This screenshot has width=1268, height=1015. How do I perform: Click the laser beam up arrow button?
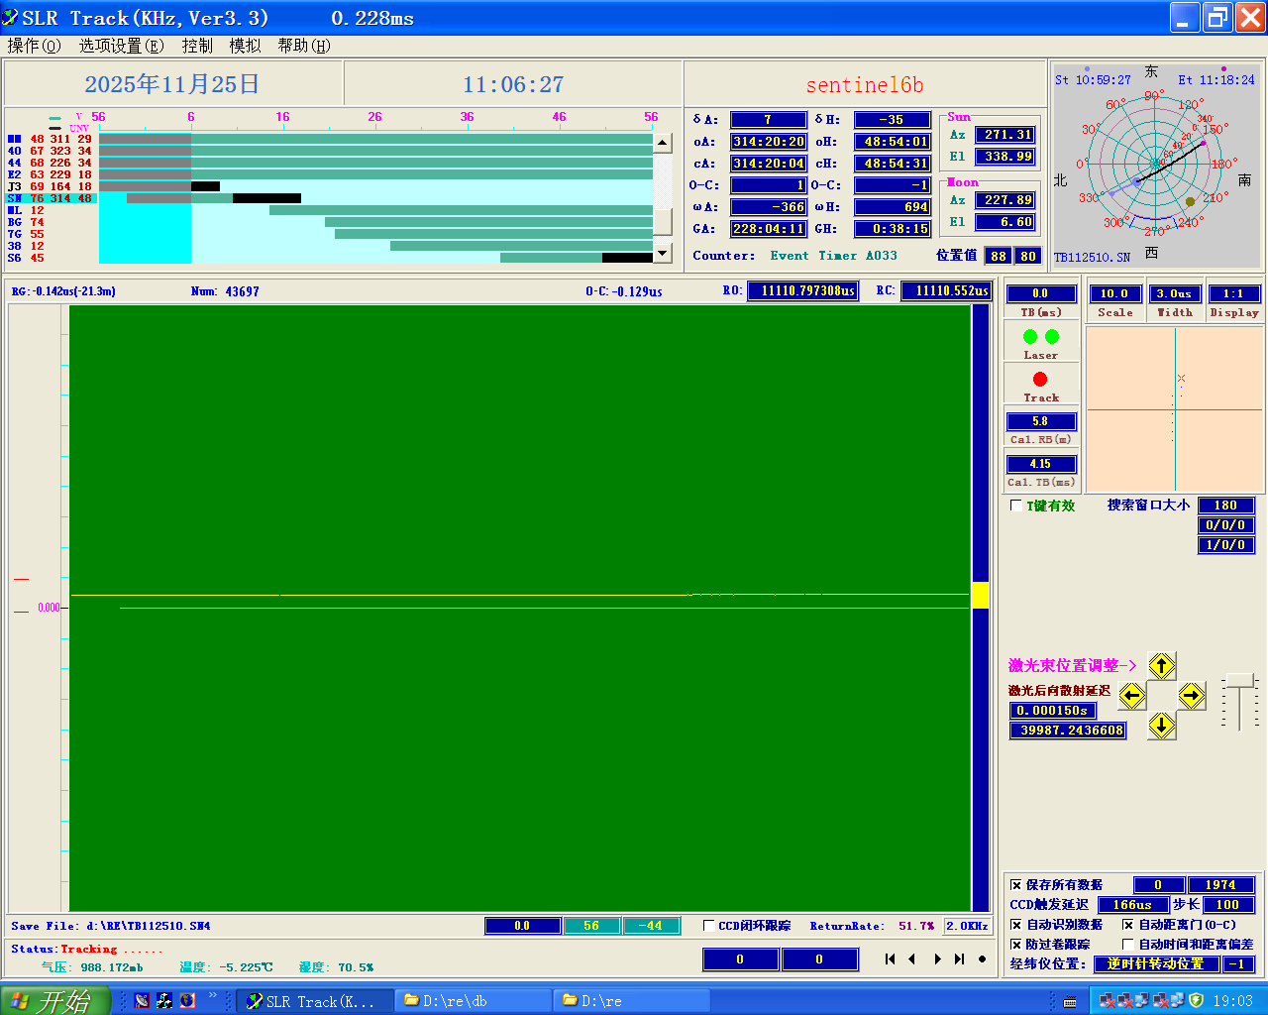pos(1161,665)
